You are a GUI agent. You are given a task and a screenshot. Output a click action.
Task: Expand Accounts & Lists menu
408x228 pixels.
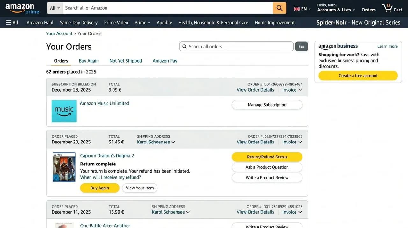(x=336, y=10)
